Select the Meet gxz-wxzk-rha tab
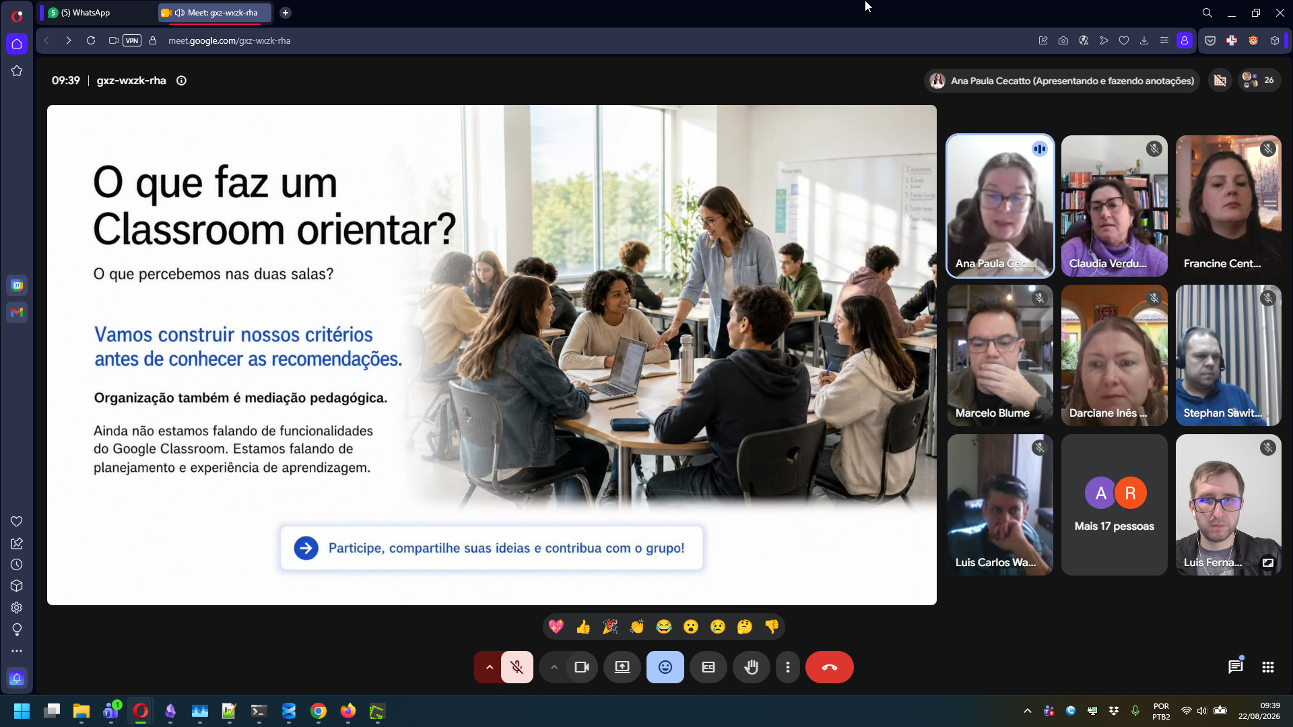Viewport: 1293px width, 727px height. point(215,13)
